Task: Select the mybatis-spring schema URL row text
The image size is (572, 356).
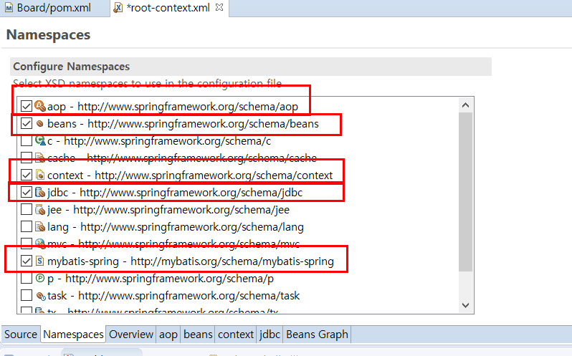Action: [x=191, y=261]
